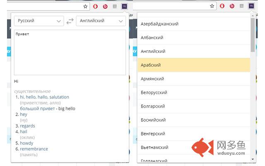Click the bookmark star in right address bar

pyautogui.click(x=212, y=6)
